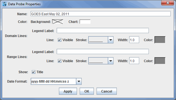Image resolution: width=176 pixels, height=100 pixels.
Task: Confirm with the OK button
Action: (87, 91)
